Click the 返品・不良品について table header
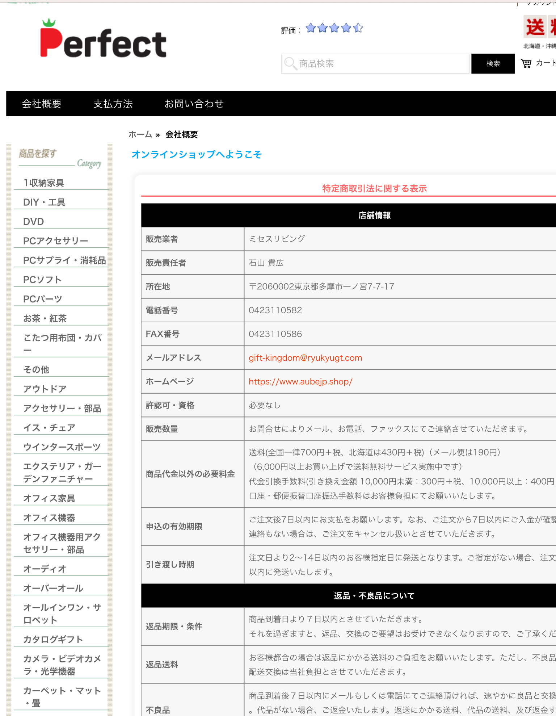Screen dimensions: 556x716 pos(349,596)
